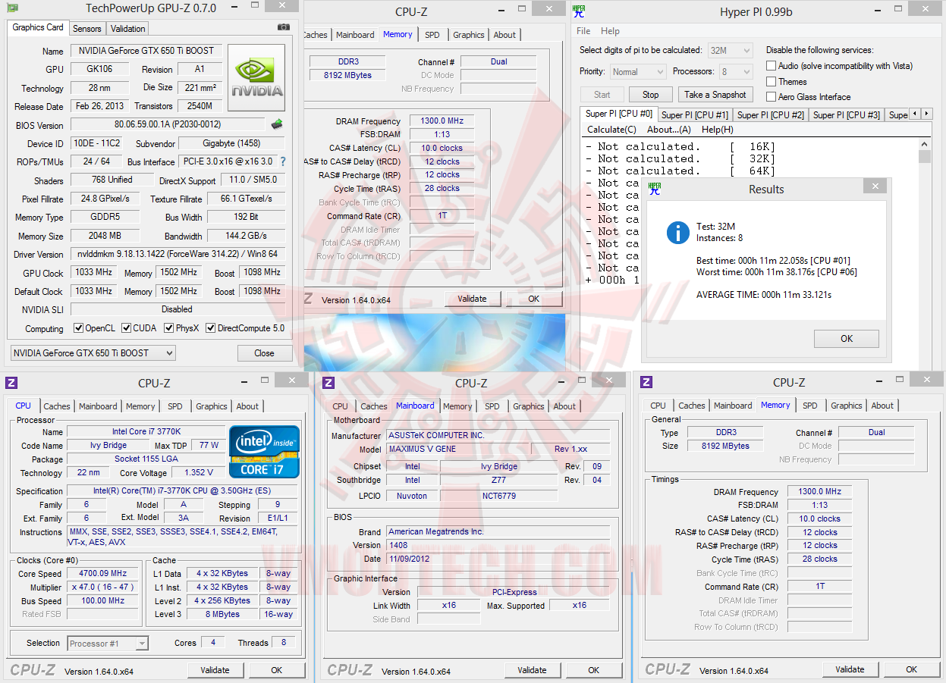Enable Aero Glass Interface checkbox

(x=771, y=96)
